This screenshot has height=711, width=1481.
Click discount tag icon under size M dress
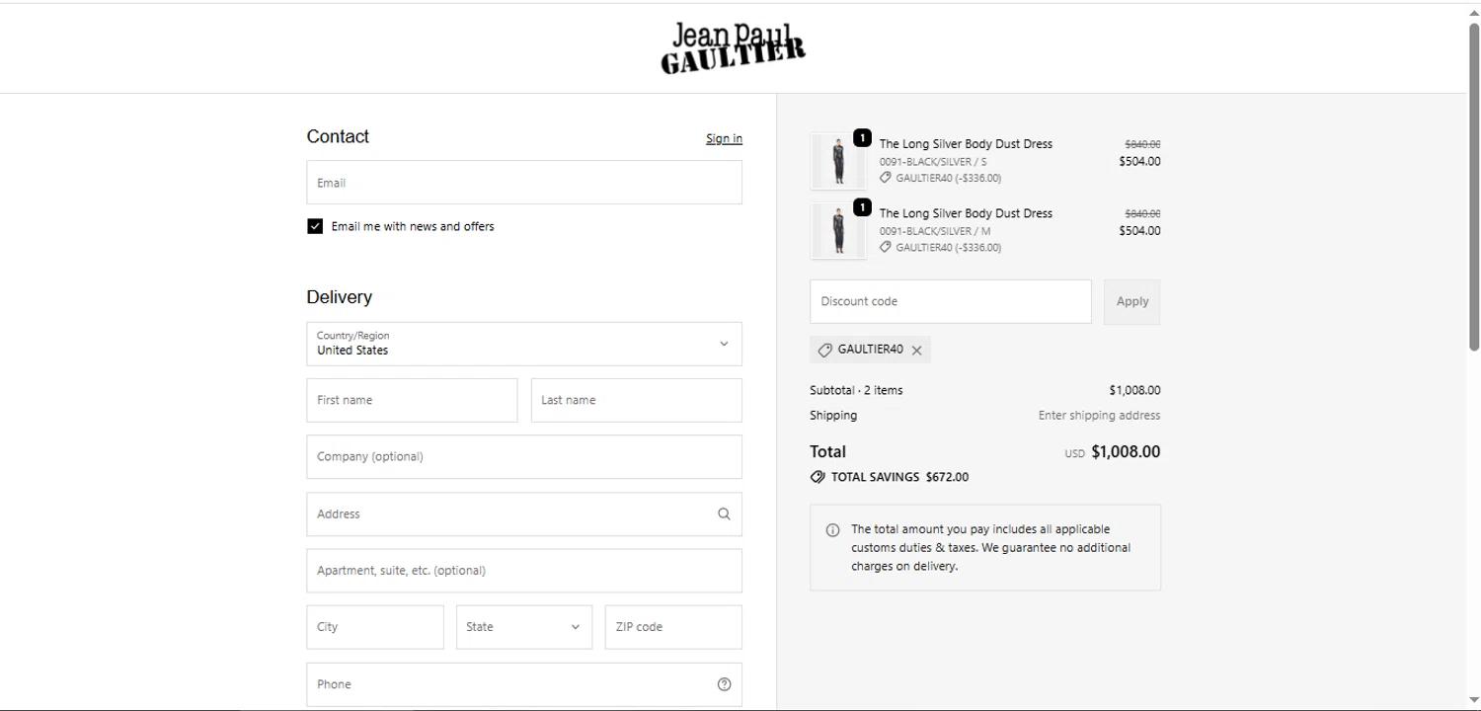click(x=886, y=247)
